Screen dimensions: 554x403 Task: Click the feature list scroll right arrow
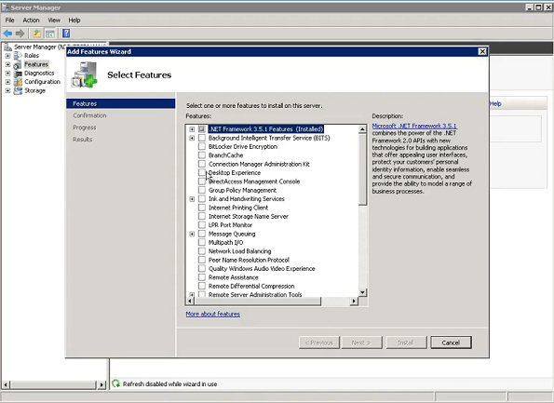click(354, 301)
